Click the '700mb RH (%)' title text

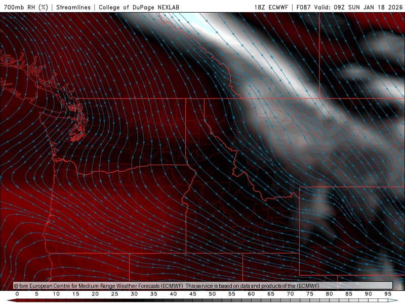(x=26, y=7)
